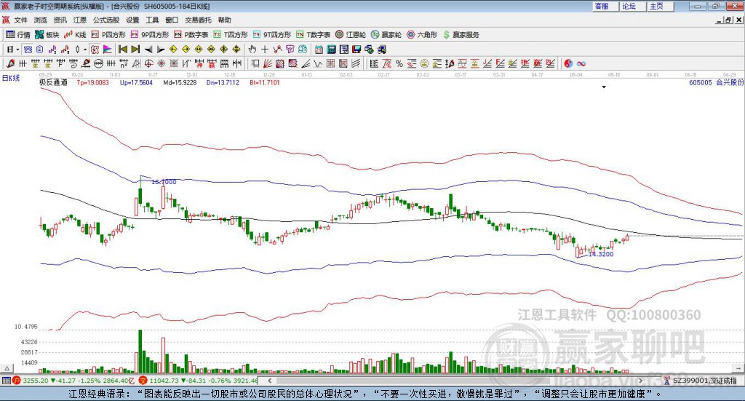Open the T四方形 time square
This screenshot has height=401, width=745.
pos(231,35)
